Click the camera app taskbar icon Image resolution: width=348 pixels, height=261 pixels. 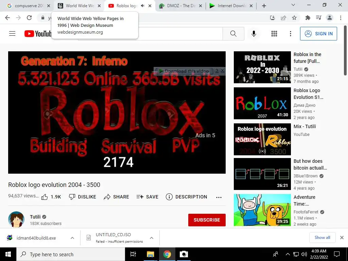point(184,254)
